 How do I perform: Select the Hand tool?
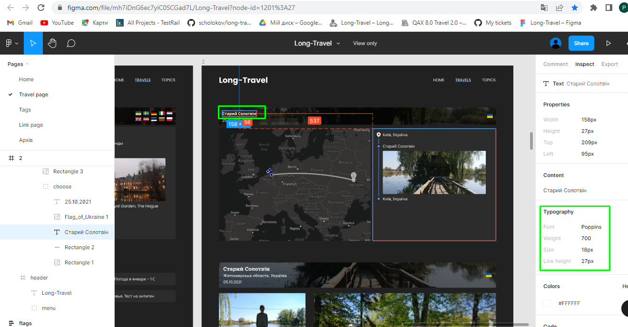(52, 43)
